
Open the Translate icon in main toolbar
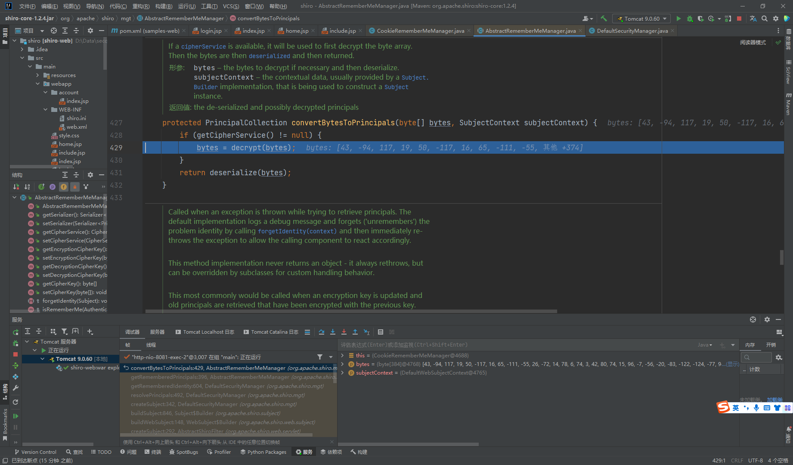click(753, 19)
